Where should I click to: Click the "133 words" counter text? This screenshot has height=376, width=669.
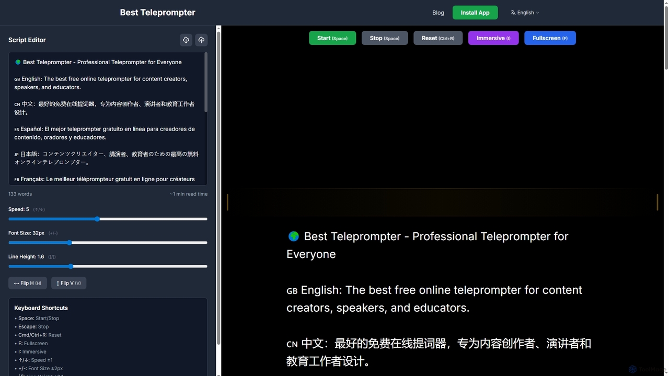pos(20,194)
